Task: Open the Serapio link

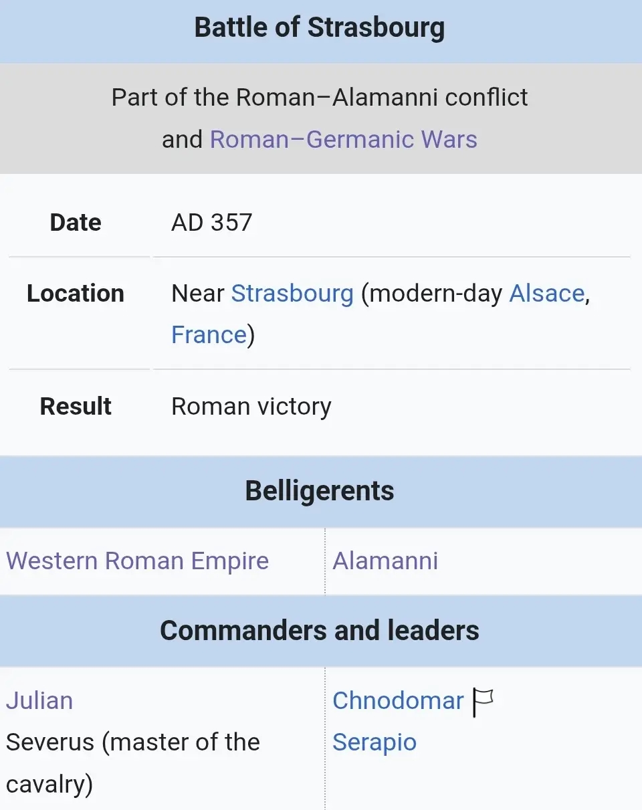Action: (x=374, y=742)
